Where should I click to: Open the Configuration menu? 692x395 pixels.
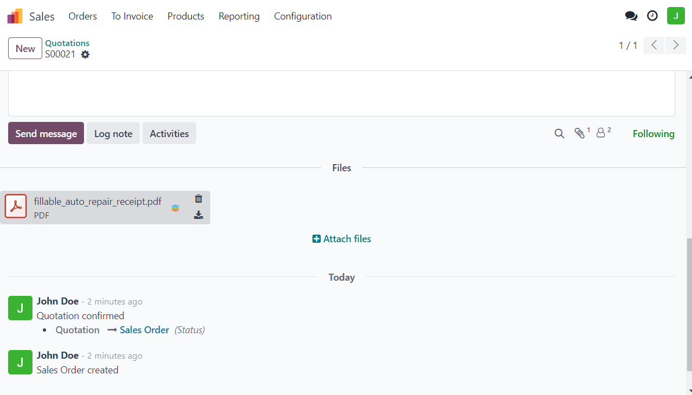[302, 16]
